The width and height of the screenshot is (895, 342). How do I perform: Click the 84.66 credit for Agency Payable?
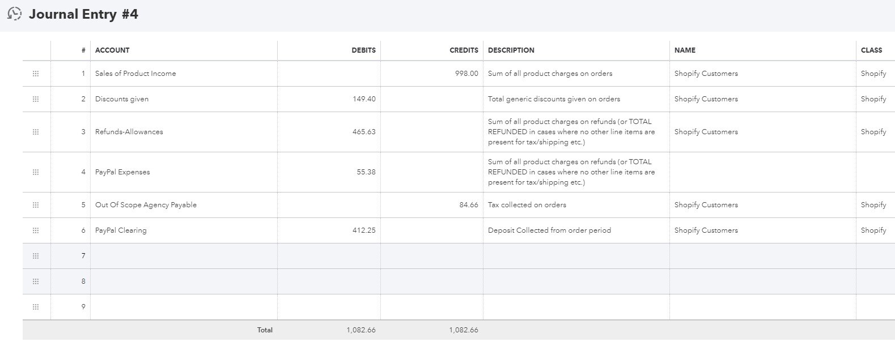[431, 205]
